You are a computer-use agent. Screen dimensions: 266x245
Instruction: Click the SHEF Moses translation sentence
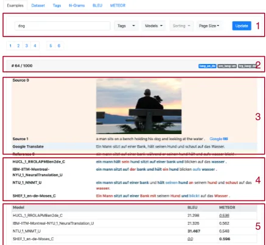[163, 196]
